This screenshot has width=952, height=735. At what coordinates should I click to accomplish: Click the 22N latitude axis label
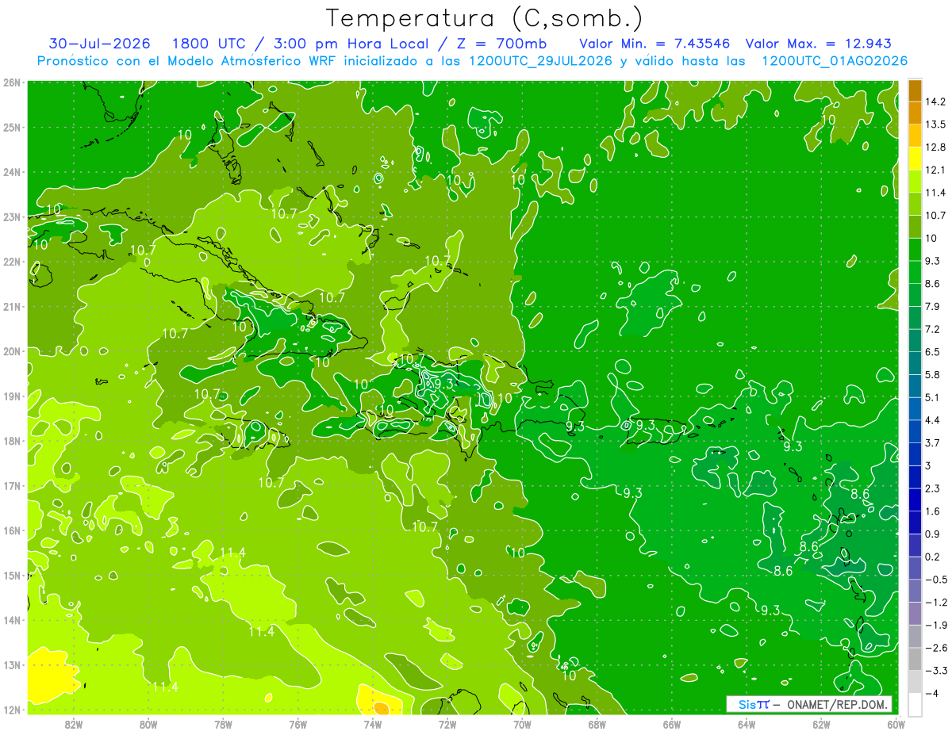(x=11, y=262)
